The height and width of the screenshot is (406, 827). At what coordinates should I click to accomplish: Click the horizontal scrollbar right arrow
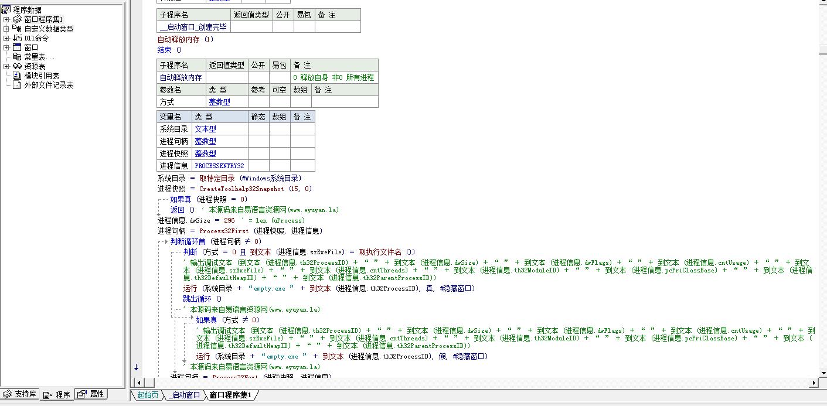[814, 383]
